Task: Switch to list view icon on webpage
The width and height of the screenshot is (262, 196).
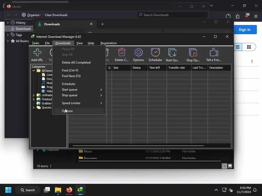Action: [x=238, y=47]
